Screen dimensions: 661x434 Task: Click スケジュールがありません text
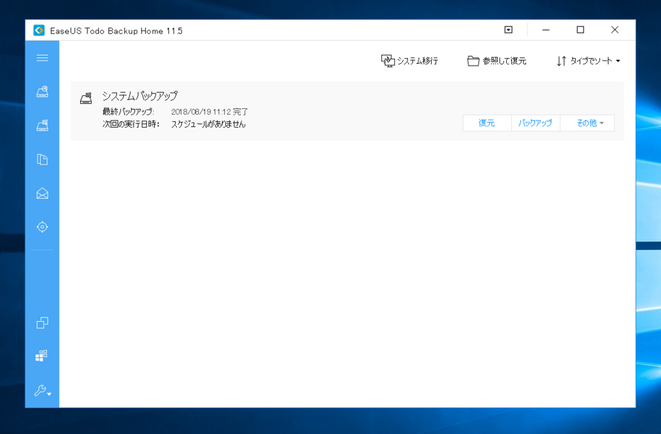point(208,124)
